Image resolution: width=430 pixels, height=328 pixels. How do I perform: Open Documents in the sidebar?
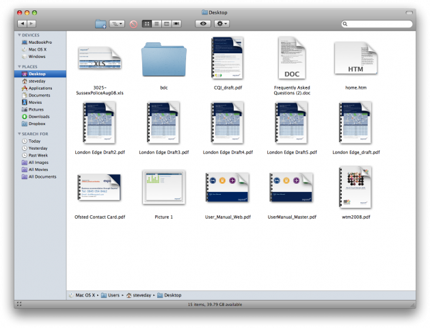pyautogui.click(x=40, y=96)
